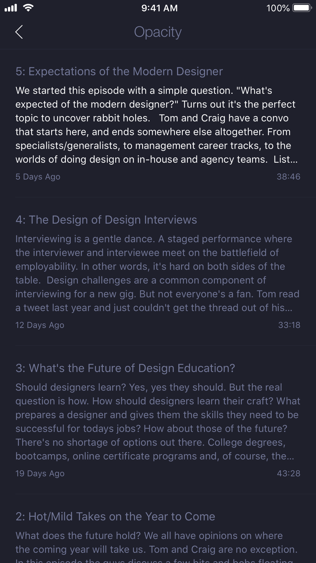Tap the 12 Days Ago date label
This screenshot has width=316, height=563.
[x=40, y=325]
